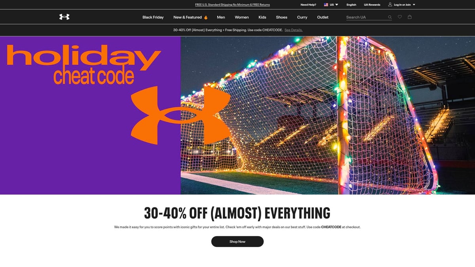Screen dimensions: 475x267
Task: Click the FREE U.S. Standard Shipping link
Action: [232, 5]
